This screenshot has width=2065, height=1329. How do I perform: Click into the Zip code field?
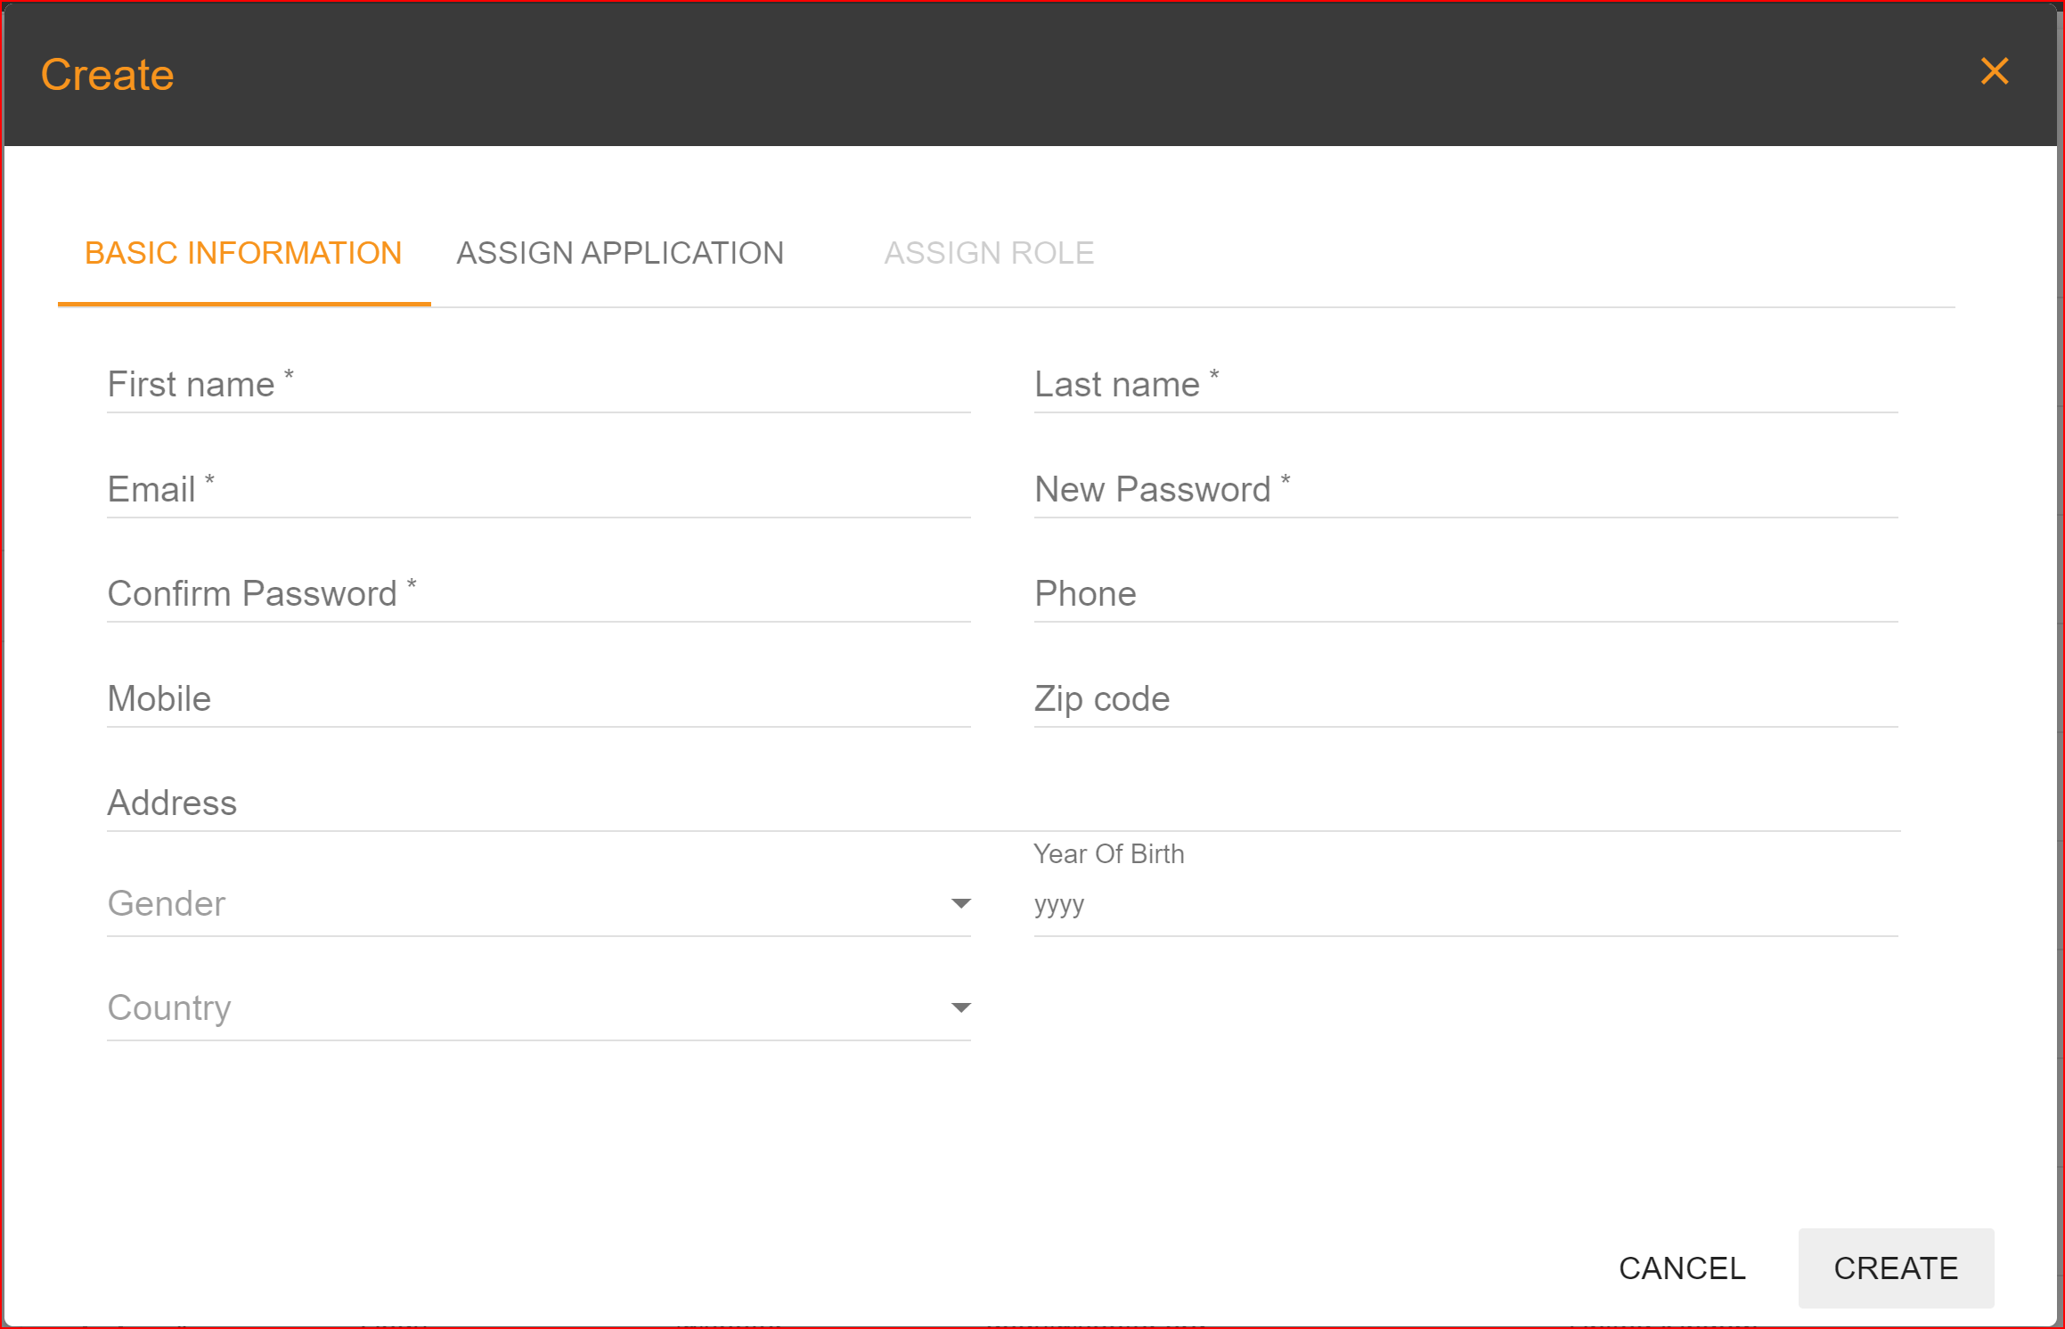click(1465, 701)
